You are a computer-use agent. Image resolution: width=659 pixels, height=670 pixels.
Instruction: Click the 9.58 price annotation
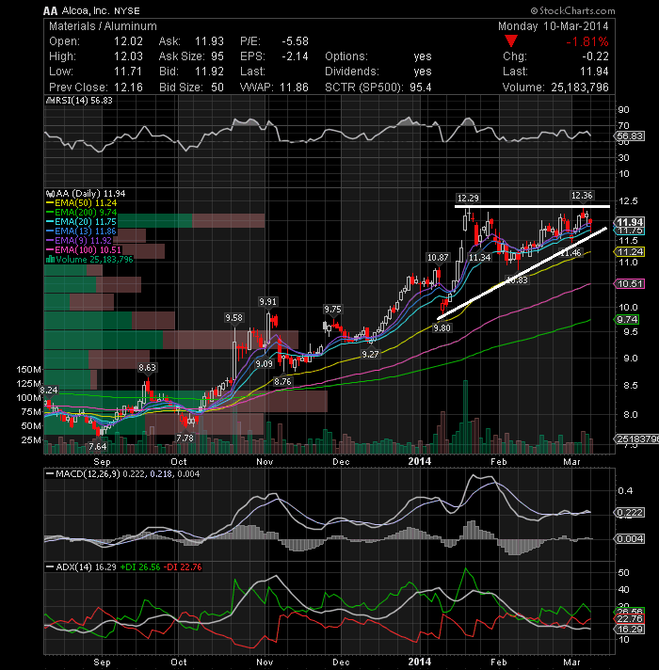pyautogui.click(x=233, y=317)
